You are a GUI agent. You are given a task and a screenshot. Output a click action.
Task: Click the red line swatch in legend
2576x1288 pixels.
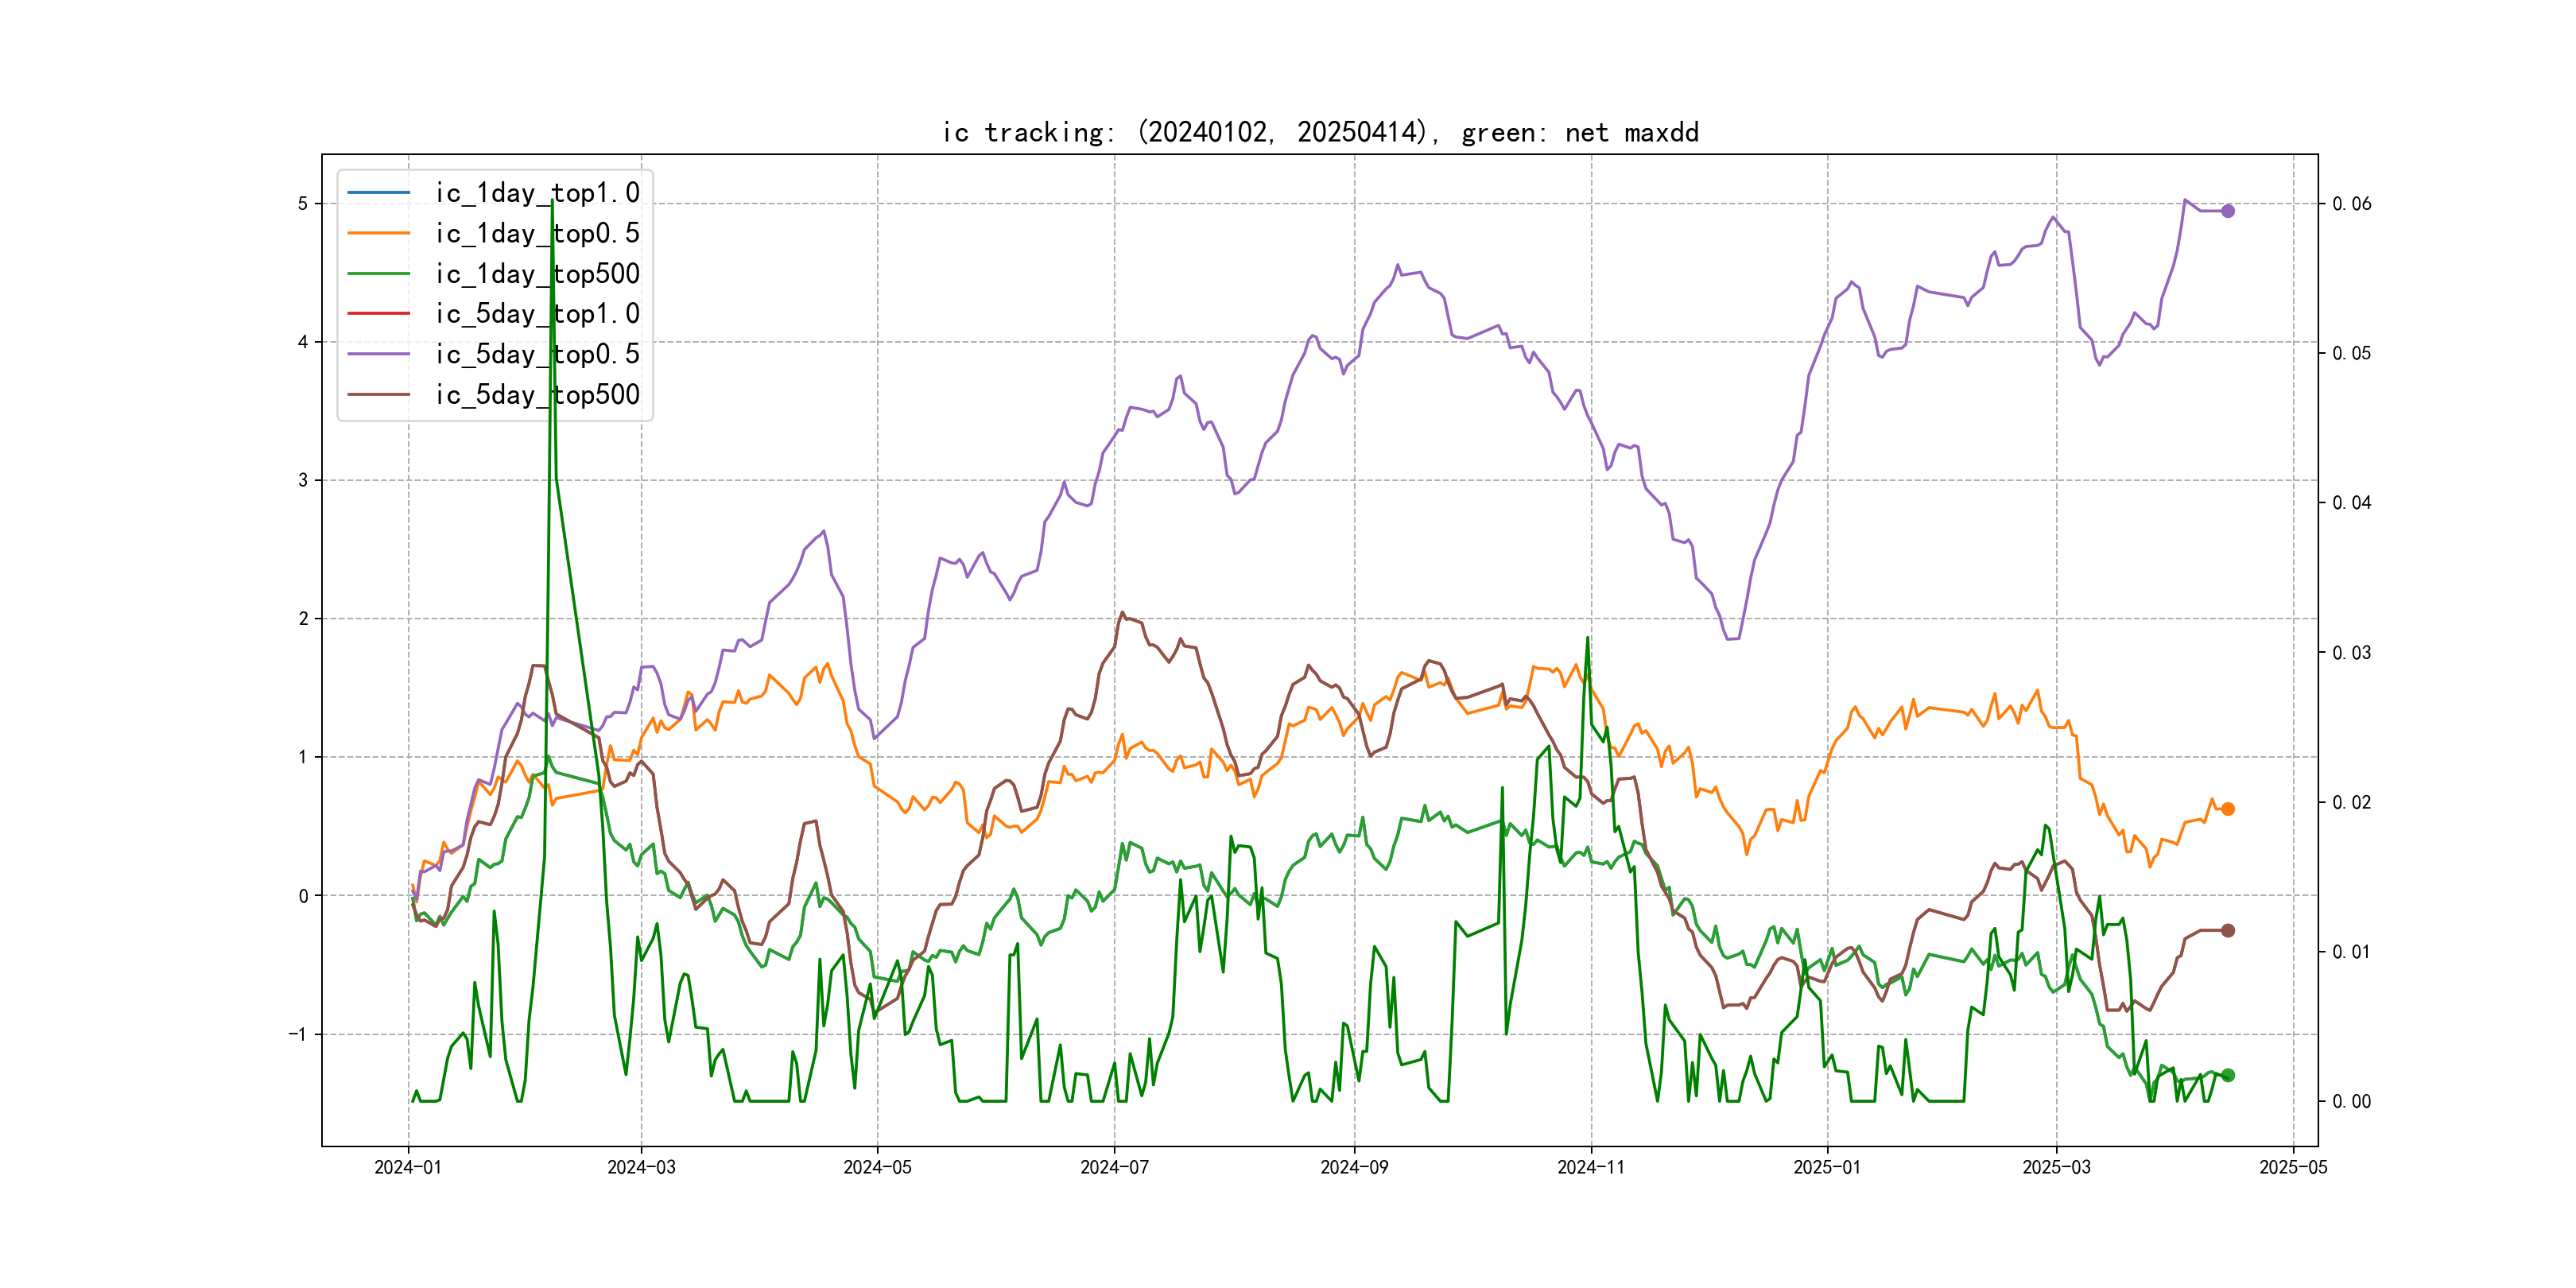click(x=378, y=313)
